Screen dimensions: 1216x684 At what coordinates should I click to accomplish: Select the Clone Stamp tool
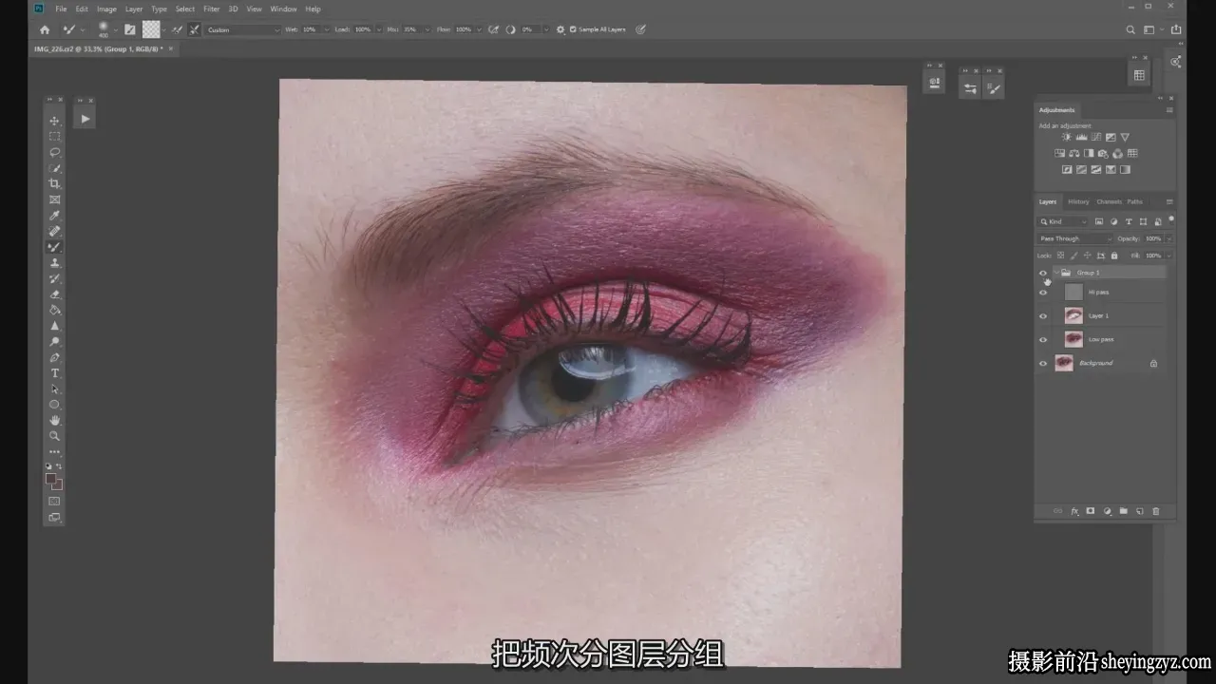(x=54, y=263)
